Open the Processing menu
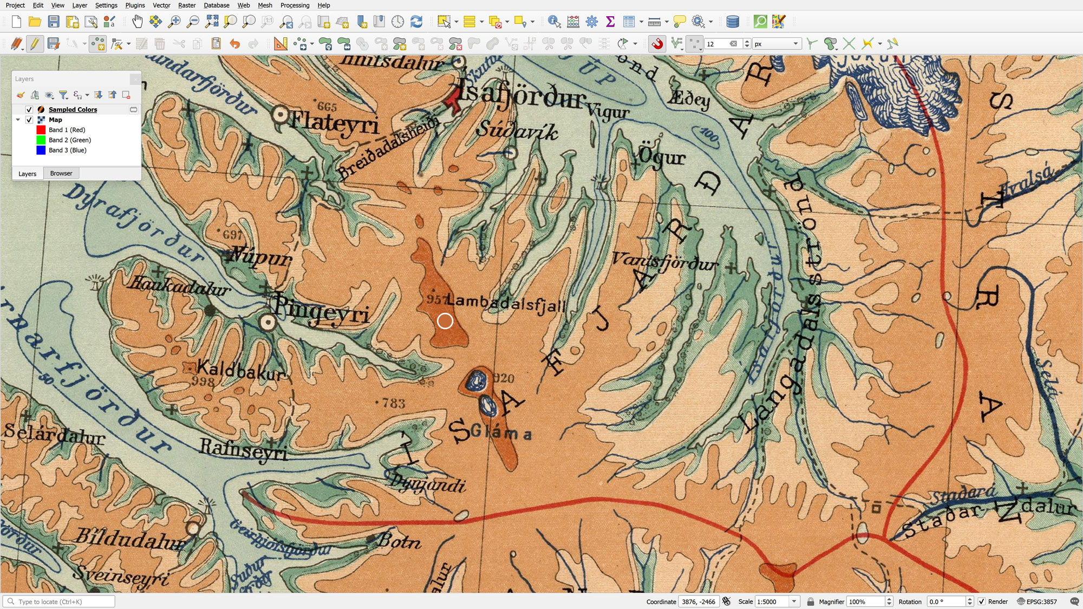This screenshot has height=609, width=1083. click(295, 5)
